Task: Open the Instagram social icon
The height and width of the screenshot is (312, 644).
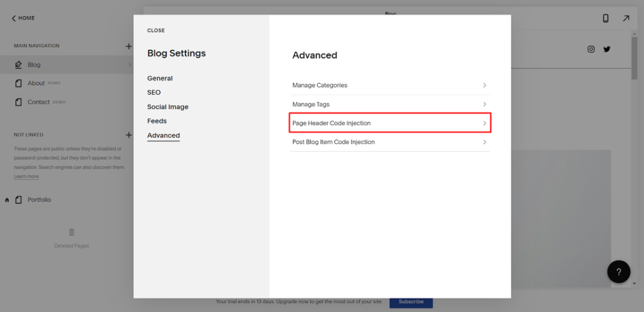Action: tap(591, 49)
